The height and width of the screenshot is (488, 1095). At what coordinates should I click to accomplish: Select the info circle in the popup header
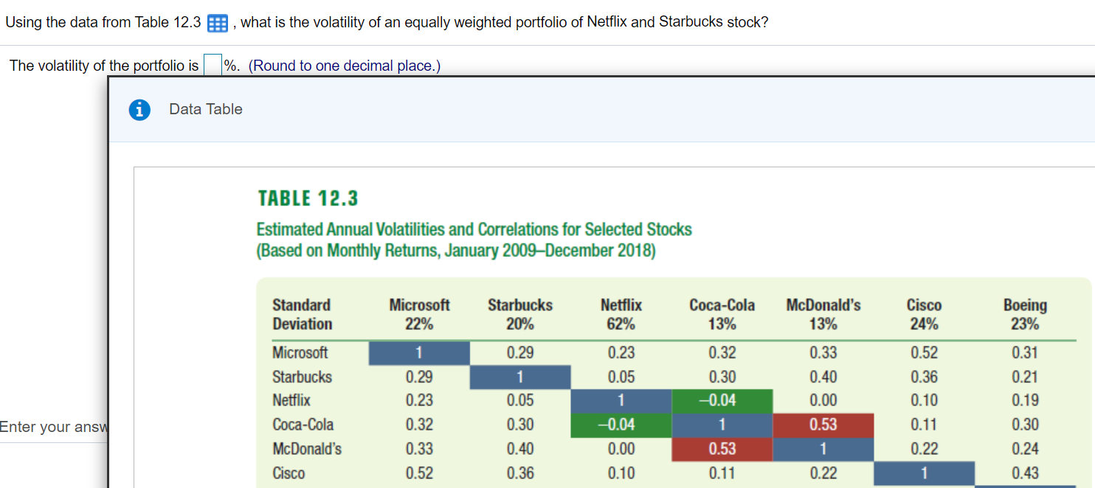[x=139, y=109]
